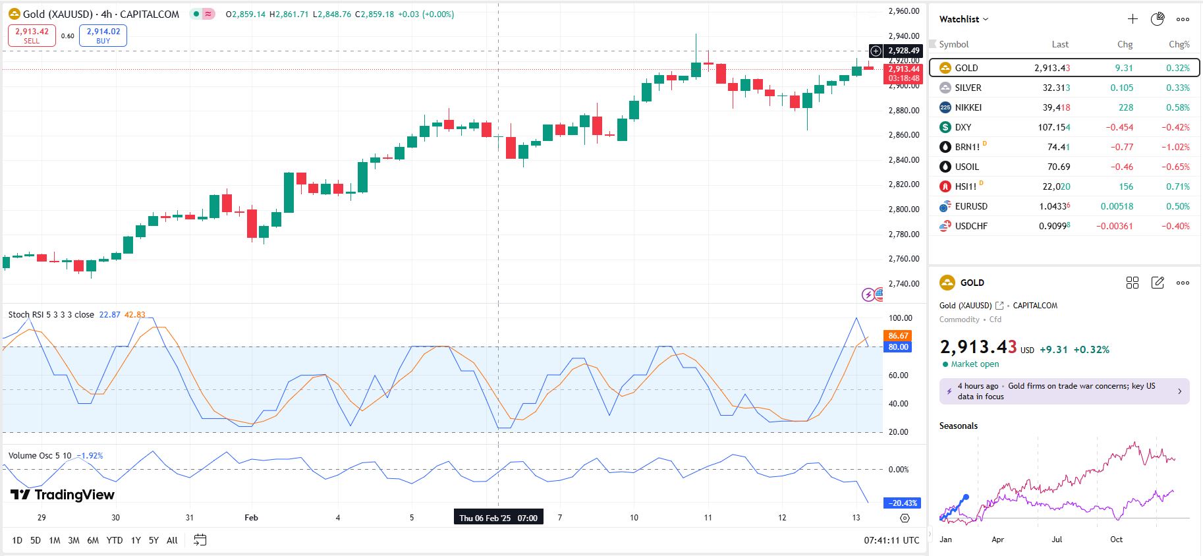Screen dimensions: 1203x556
Task: Switch to the YTD time range
Action: [x=115, y=540]
